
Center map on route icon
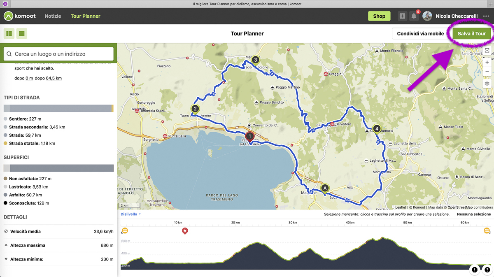pyautogui.click(x=487, y=50)
